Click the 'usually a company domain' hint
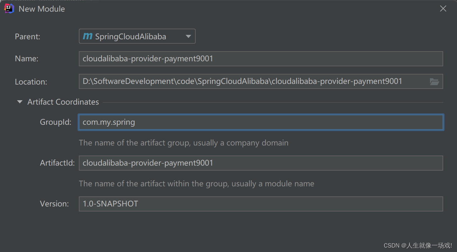 coord(241,143)
